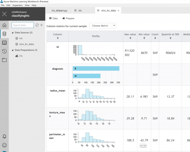
Task: Click Prepare chart icon in toolbar
Action: click(x=64, y=18)
